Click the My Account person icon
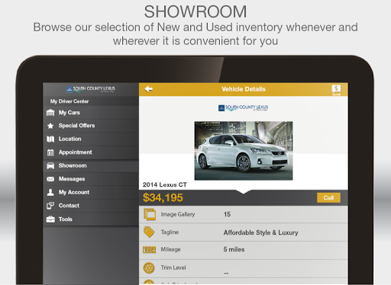Viewport: 391px width, 285px height. click(x=50, y=192)
